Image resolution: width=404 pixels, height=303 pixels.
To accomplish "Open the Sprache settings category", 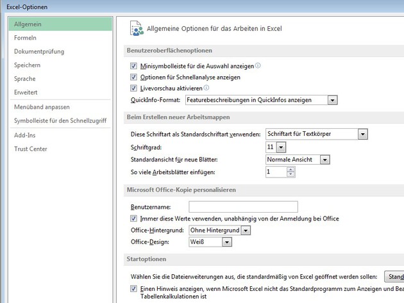I will (x=60, y=79).
